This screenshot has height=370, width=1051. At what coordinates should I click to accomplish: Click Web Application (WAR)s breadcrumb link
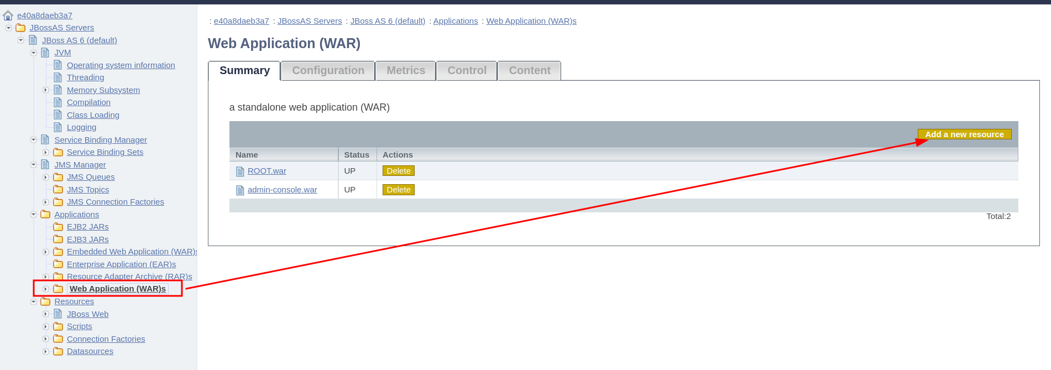[x=531, y=21]
